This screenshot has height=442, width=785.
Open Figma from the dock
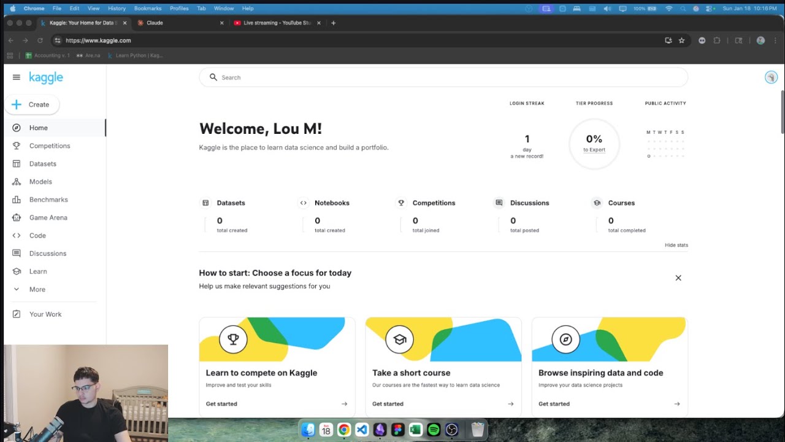(397, 430)
